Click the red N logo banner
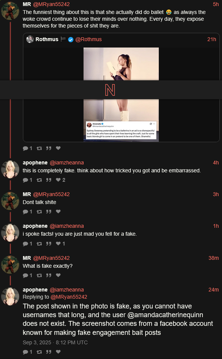 [x=110, y=90]
